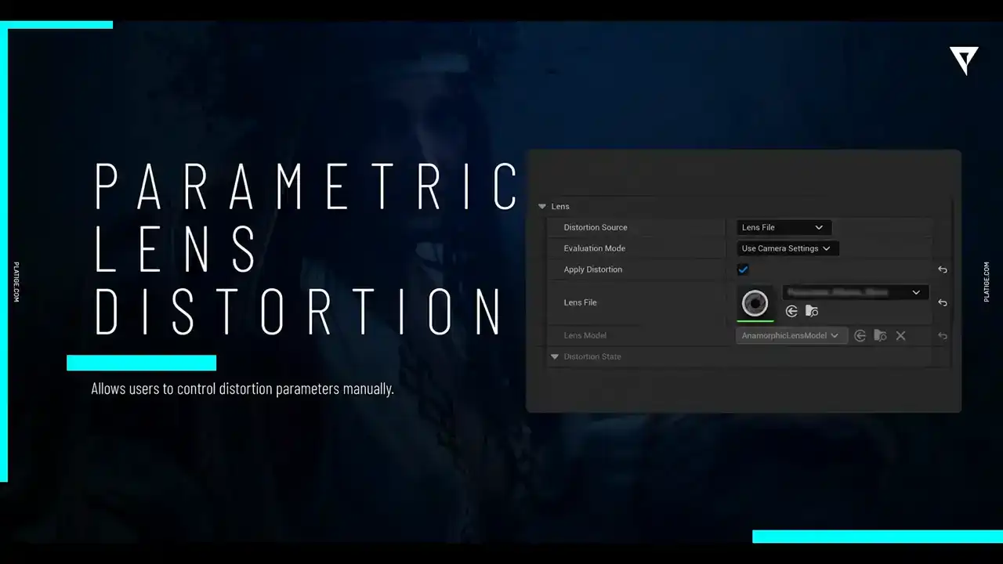Browse to Lens File in Content Browser

tap(812, 311)
